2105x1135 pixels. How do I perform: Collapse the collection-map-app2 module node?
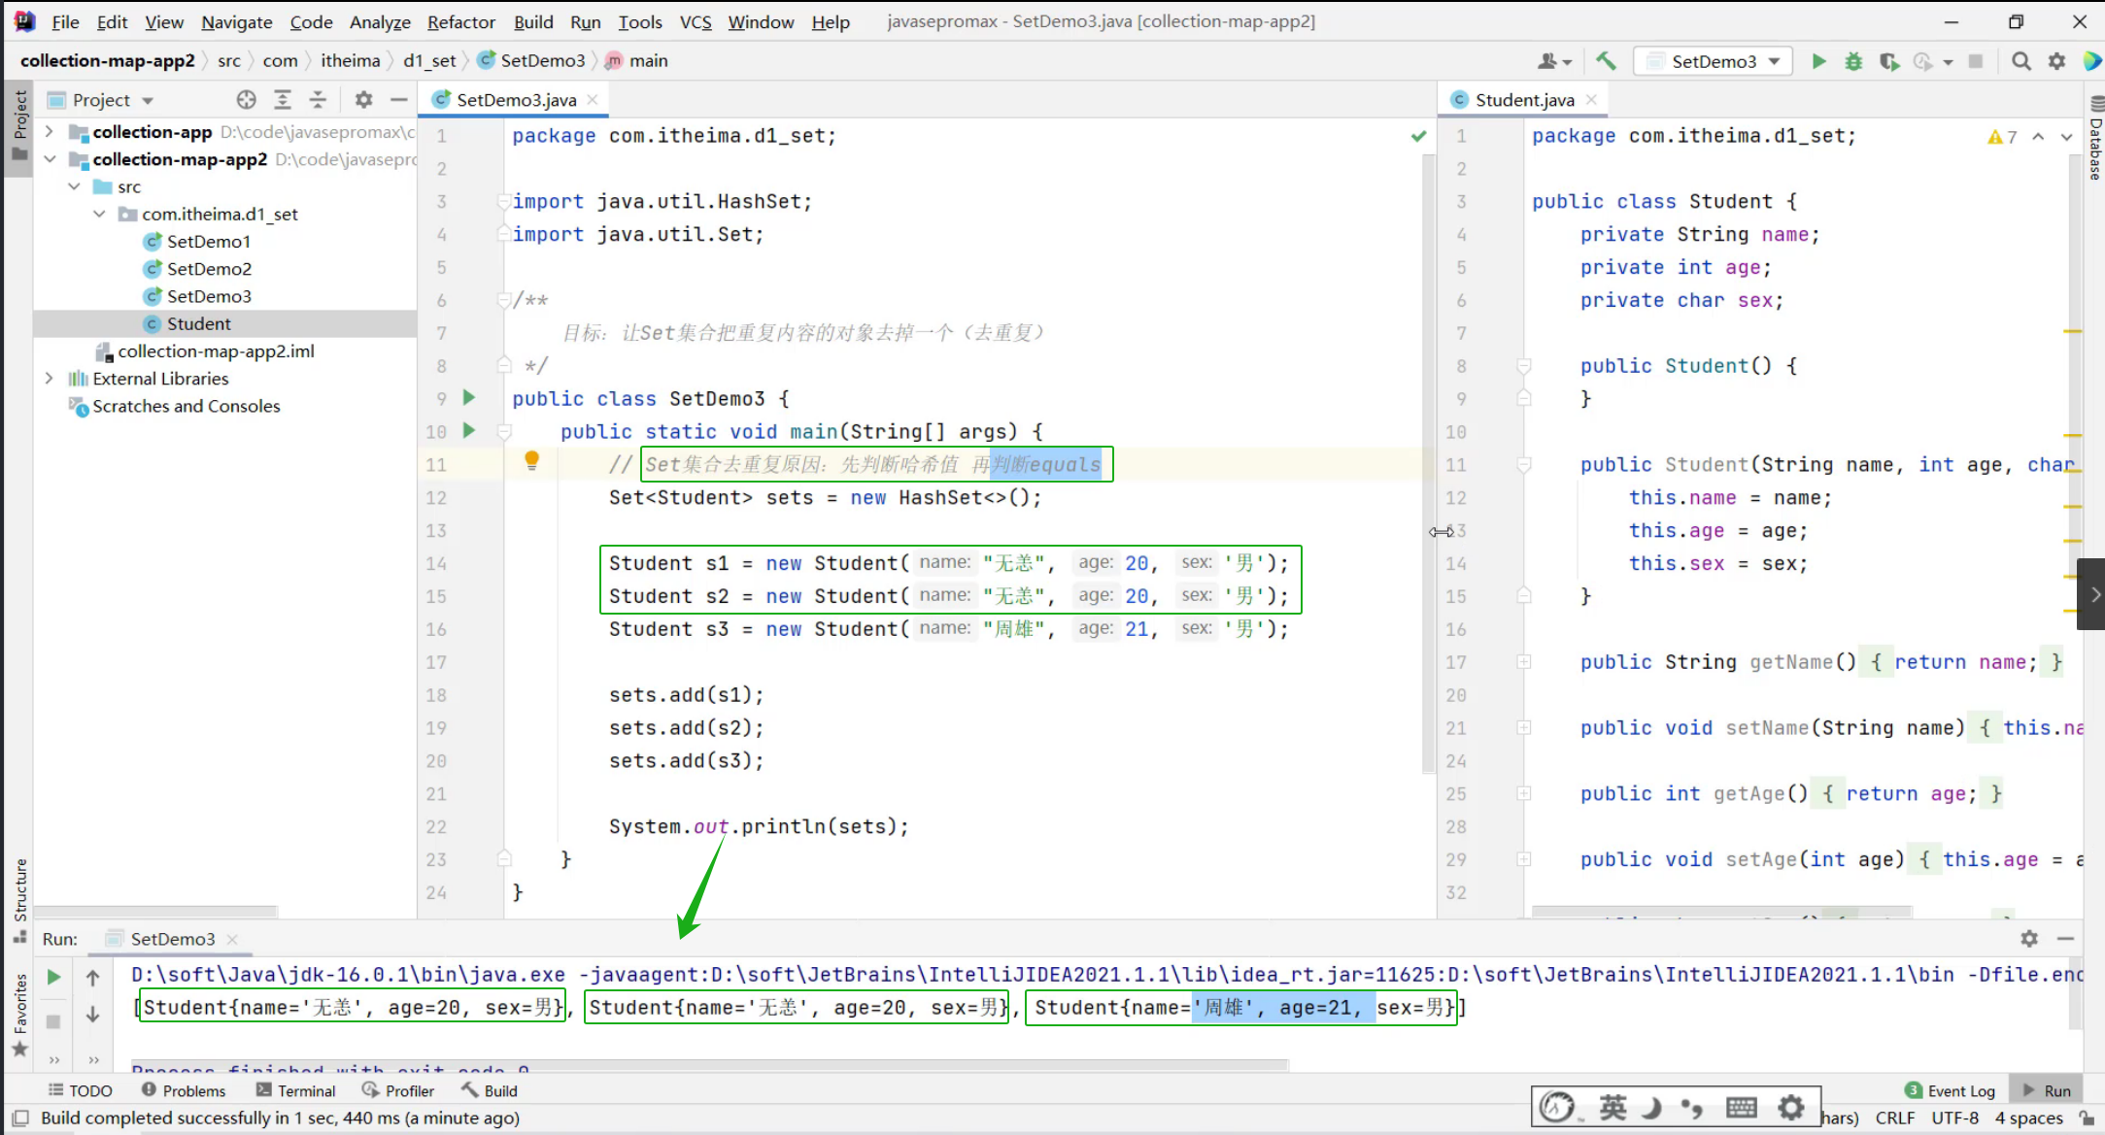click(x=49, y=159)
